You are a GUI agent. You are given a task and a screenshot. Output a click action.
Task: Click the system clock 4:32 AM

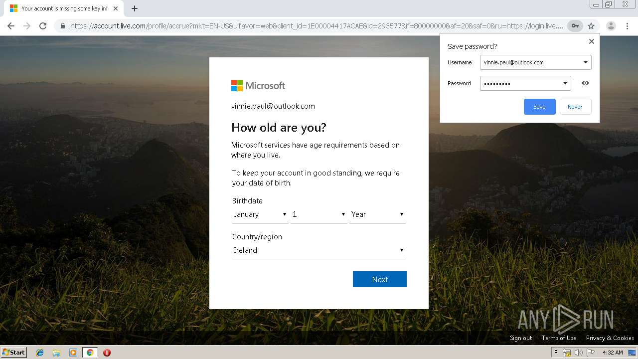pos(613,353)
